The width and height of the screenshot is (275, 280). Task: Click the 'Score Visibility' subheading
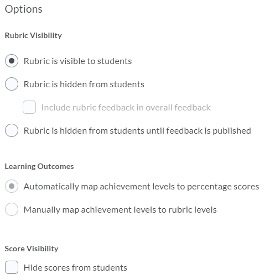(x=32, y=249)
